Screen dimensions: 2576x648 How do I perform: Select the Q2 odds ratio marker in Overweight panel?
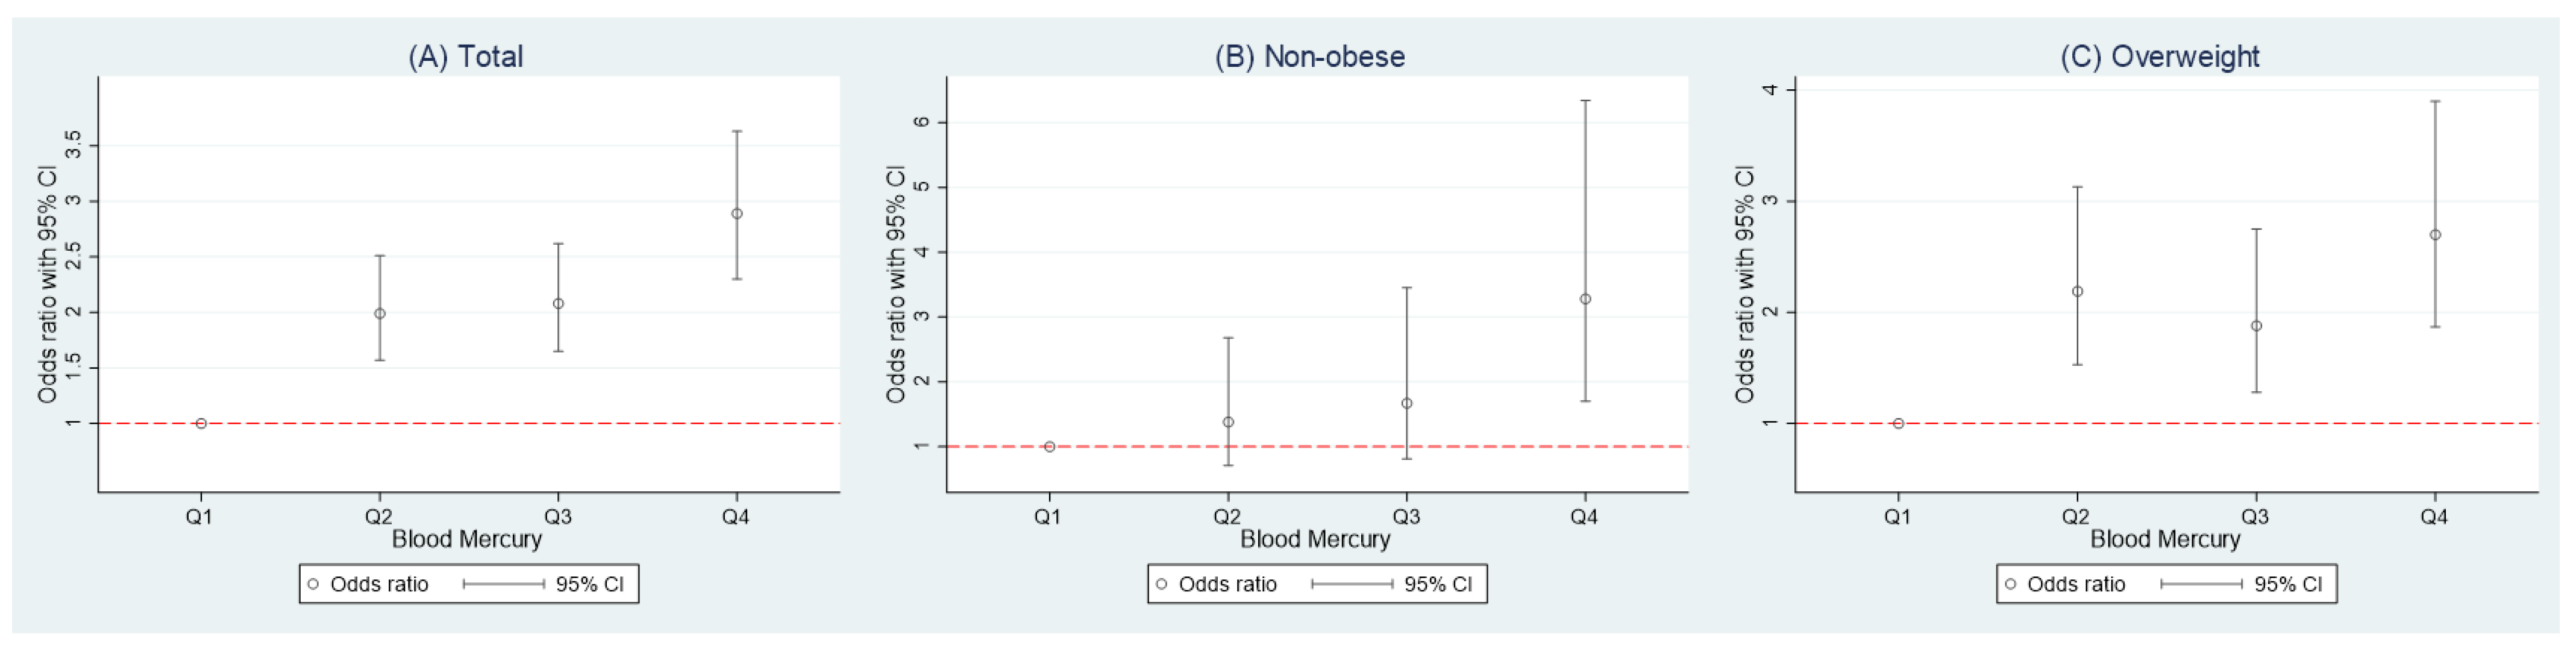[2077, 291]
